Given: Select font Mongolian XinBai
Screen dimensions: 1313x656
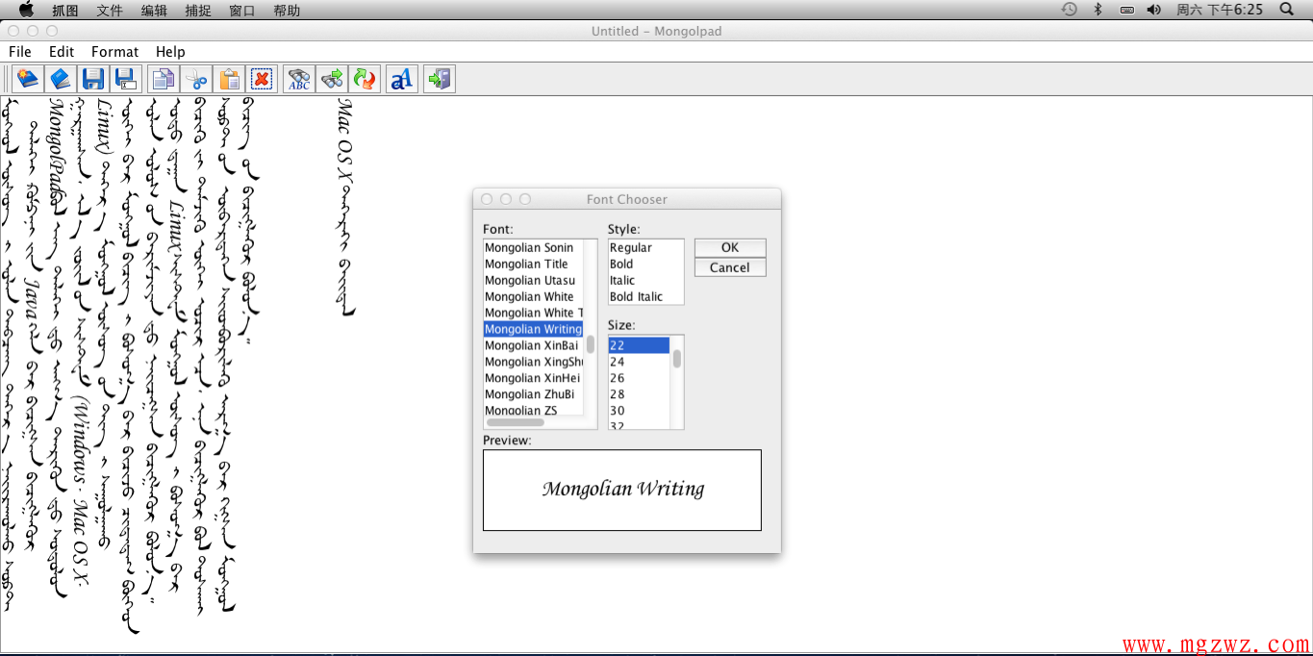Looking at the screenshot, I should (x=533, y=345).
